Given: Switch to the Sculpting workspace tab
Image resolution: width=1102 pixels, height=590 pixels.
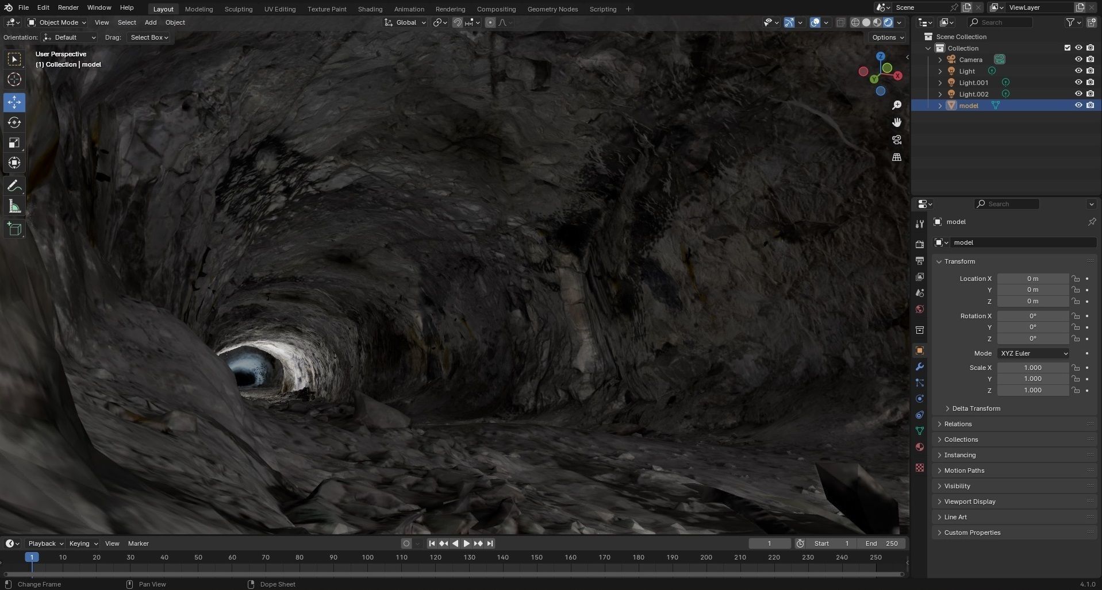Looking at the screenshot, I should point(238,9).
